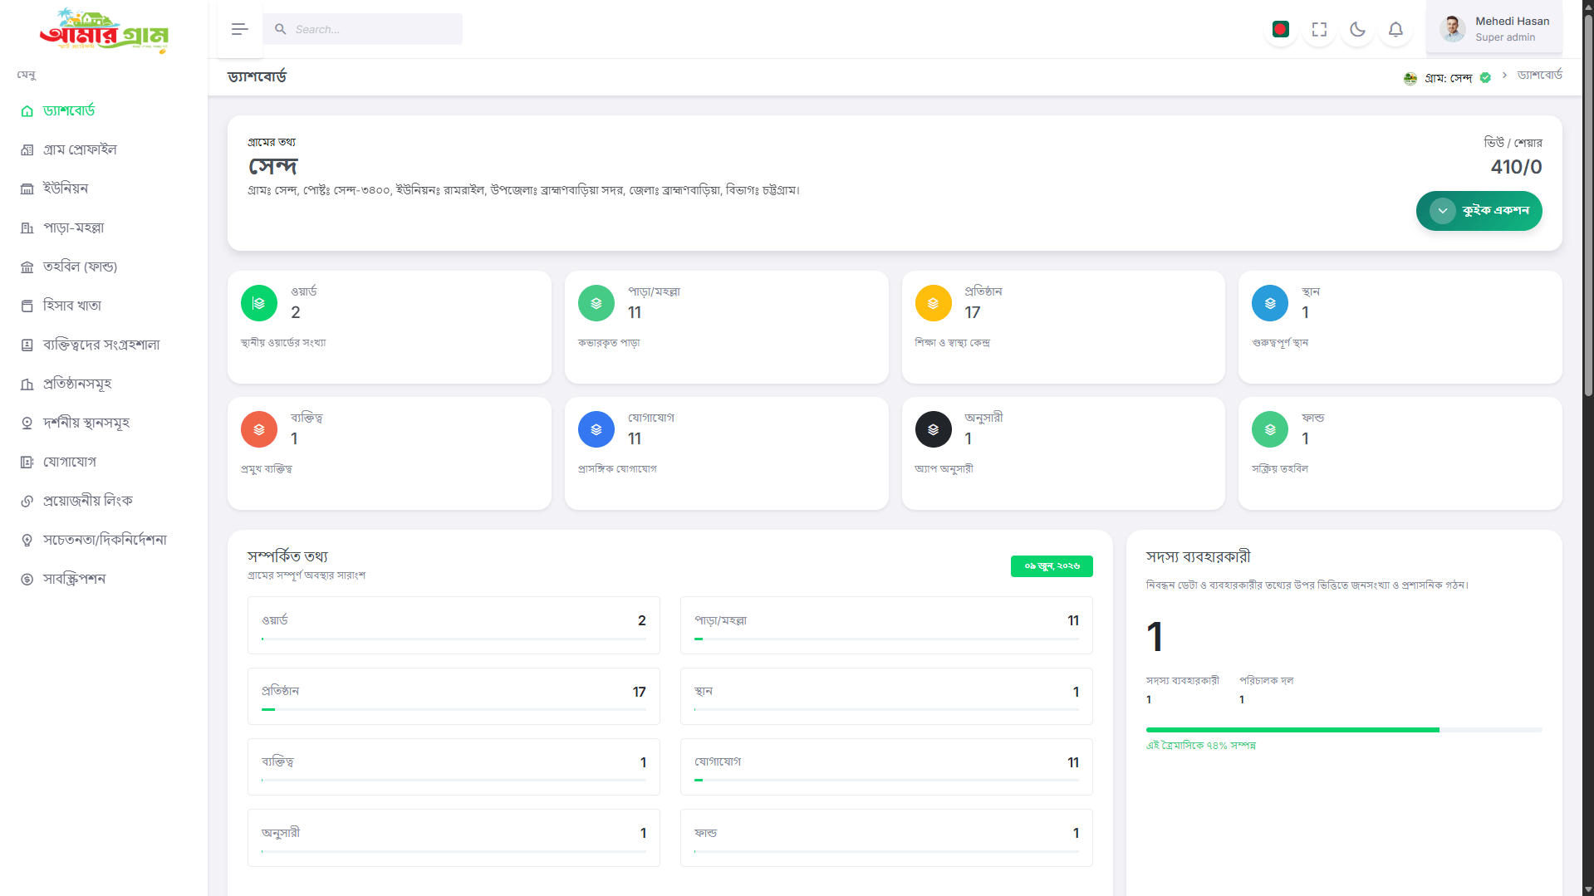
Task: Click the আমার গ্রাম logo
Action: pyautogui.click(x=104, y=31)
